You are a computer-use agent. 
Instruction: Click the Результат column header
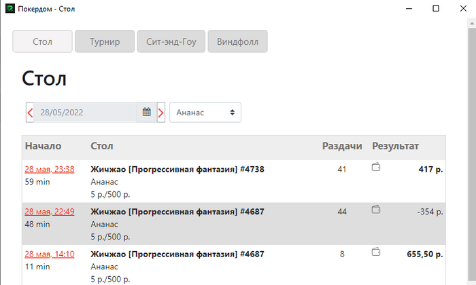click(x=395, y=146)
